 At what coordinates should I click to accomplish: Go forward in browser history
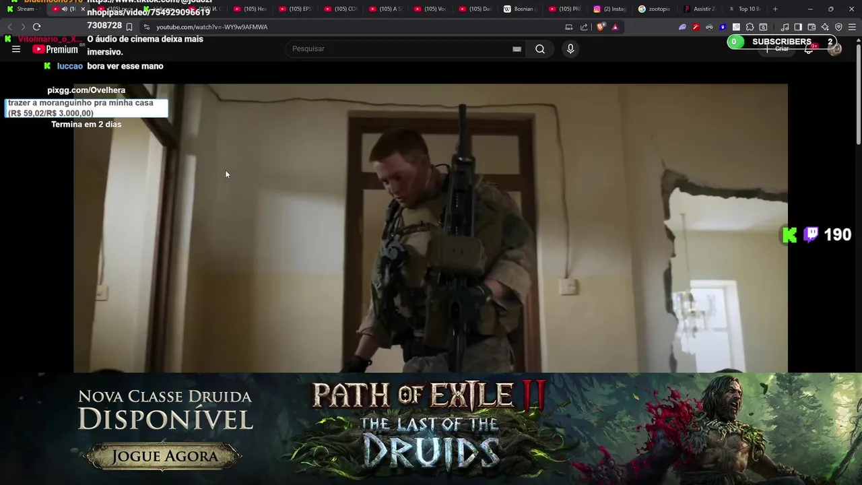[22, 27]
